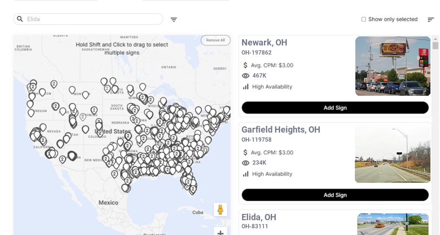Click Newark avg CPM dollar icon

coord(246,65)
